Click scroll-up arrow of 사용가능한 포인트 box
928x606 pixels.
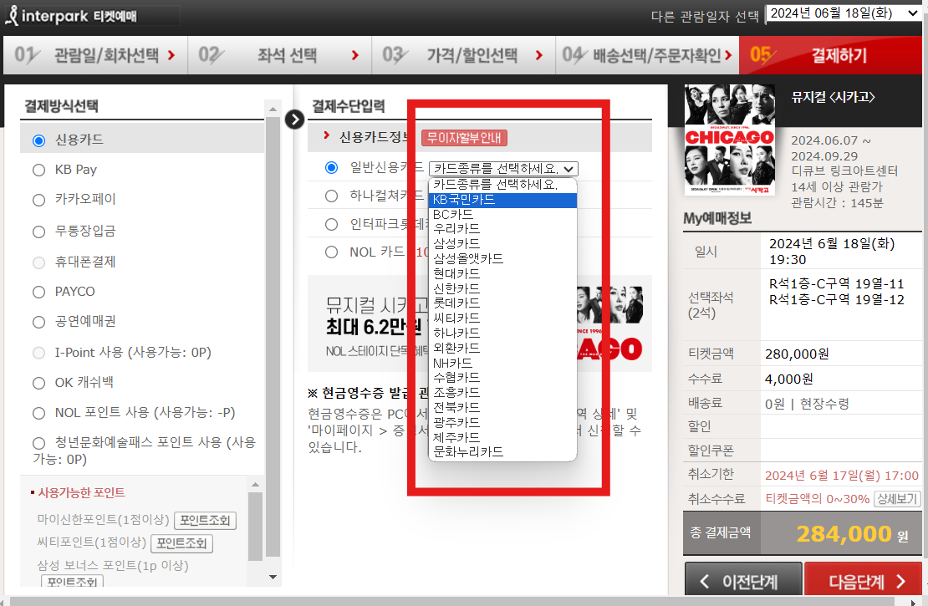[x=255, y=485]
